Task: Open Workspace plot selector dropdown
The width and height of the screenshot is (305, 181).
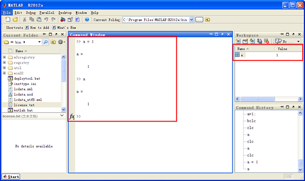Action: 298,41
